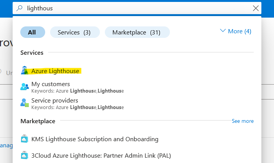Click See more for Marketplace results
Image resolution: width=274 pixels, height=163 pixels.
tap(243, 121)
